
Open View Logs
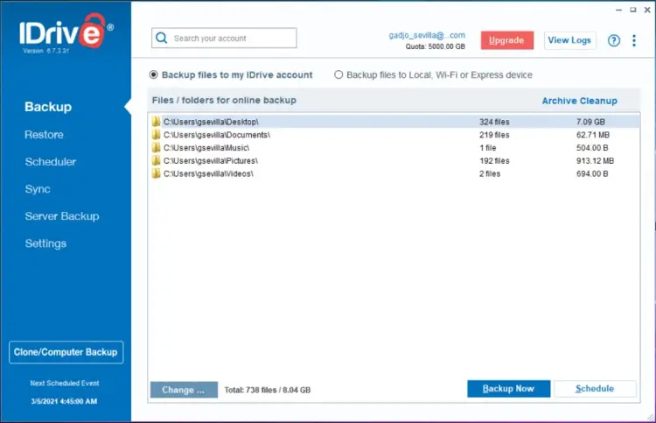[569, 40]
